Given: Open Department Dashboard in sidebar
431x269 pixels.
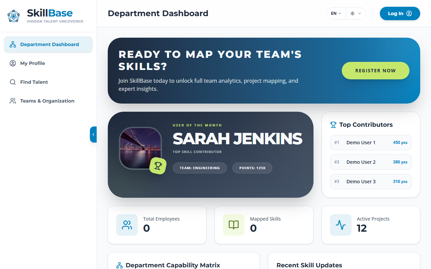Looking at the screenshot, I should pyautogui.click(x=48, y=44).
